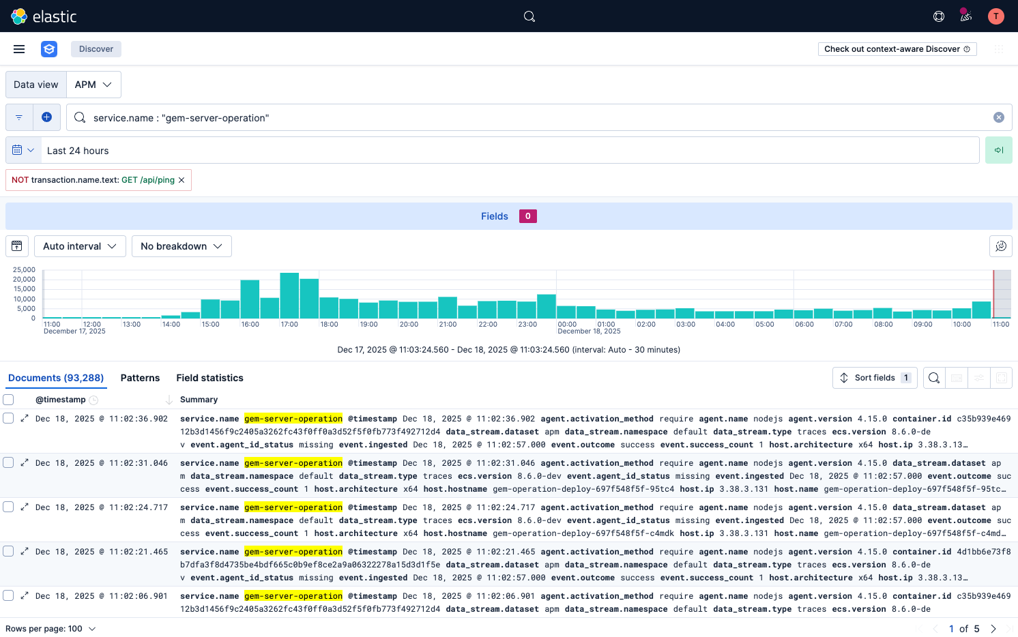This screenshot has width=1018, height=637.
Task: Open the APM data view dropdown
Action: [x=93, y=85]
